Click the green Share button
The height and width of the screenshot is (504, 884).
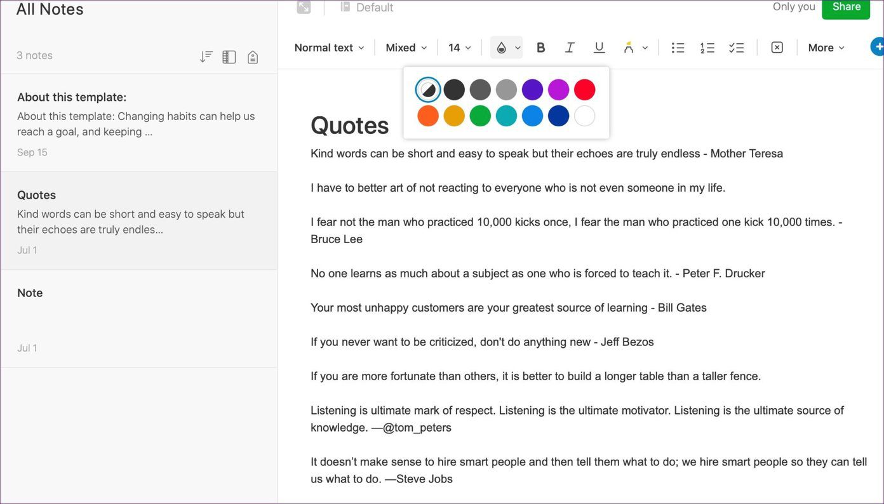click(846, 7)
